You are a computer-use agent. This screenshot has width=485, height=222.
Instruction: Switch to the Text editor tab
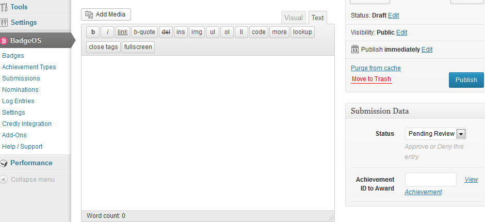[x=318, y=18]
